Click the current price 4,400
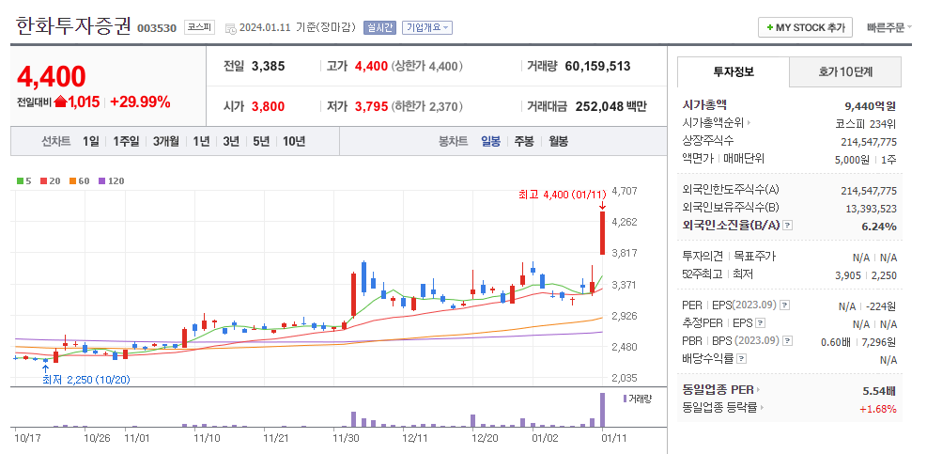927x454 pixels. [x=52, y=76]
